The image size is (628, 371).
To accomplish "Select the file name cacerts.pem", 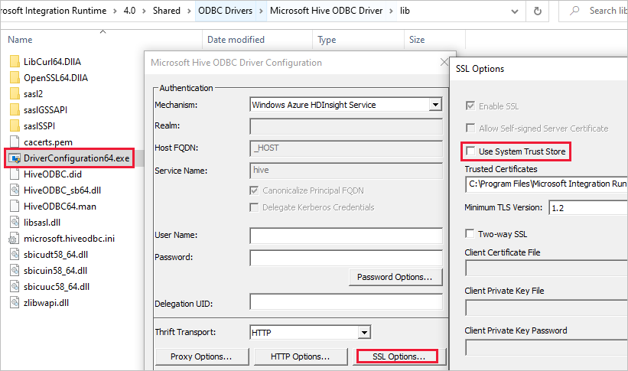I will click(48, 142).
